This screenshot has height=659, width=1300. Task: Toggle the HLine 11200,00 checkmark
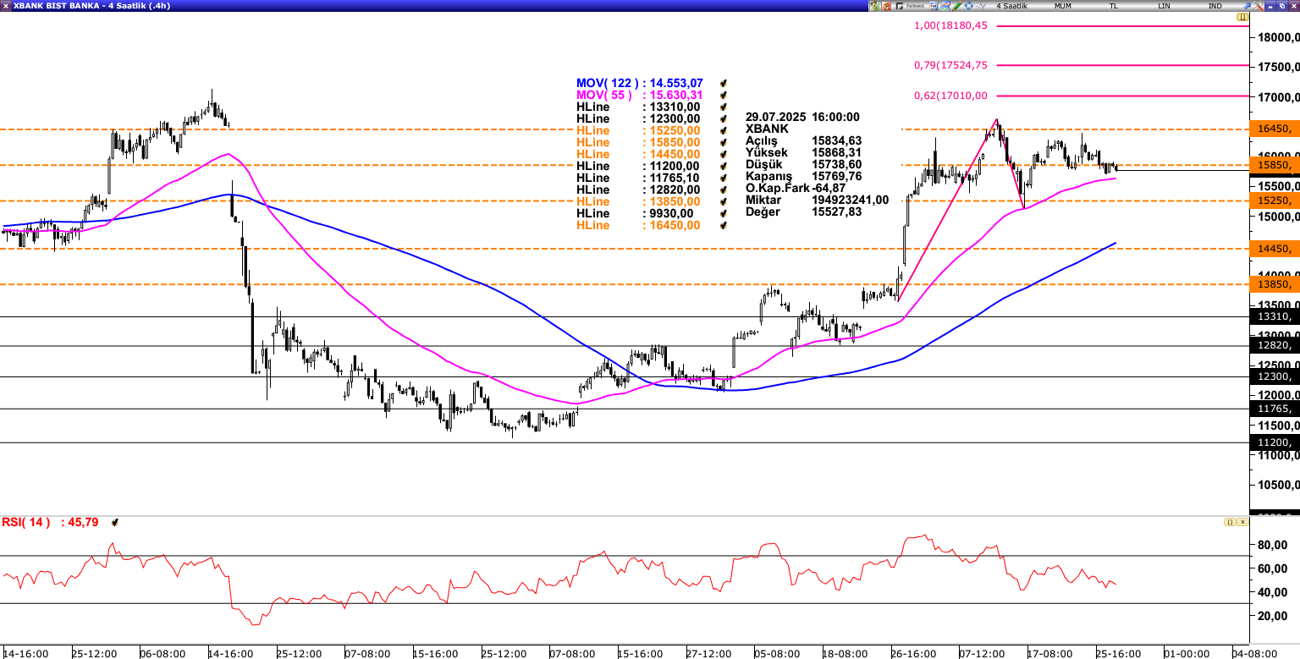724,166
